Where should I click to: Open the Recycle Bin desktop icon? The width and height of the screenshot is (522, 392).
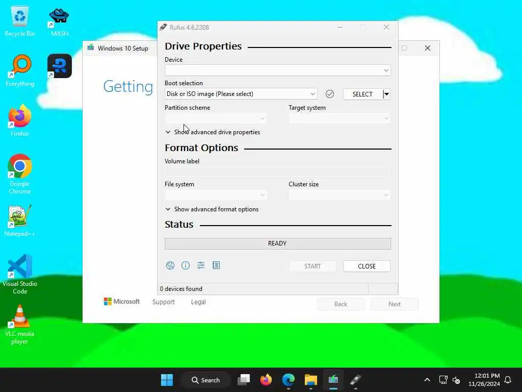point(20,21)
